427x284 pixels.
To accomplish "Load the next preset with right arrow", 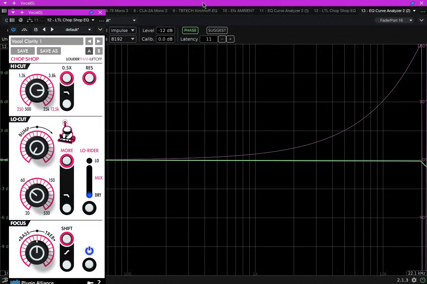I will (99, 41).
